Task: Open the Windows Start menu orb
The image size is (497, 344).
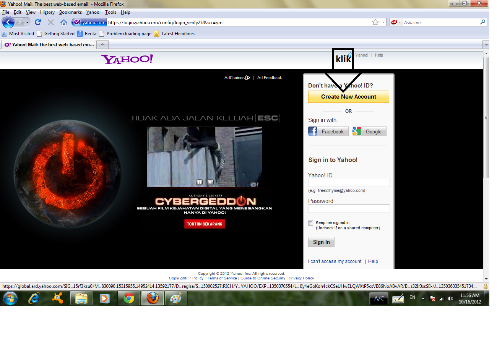Action: [x=10, y=298]
